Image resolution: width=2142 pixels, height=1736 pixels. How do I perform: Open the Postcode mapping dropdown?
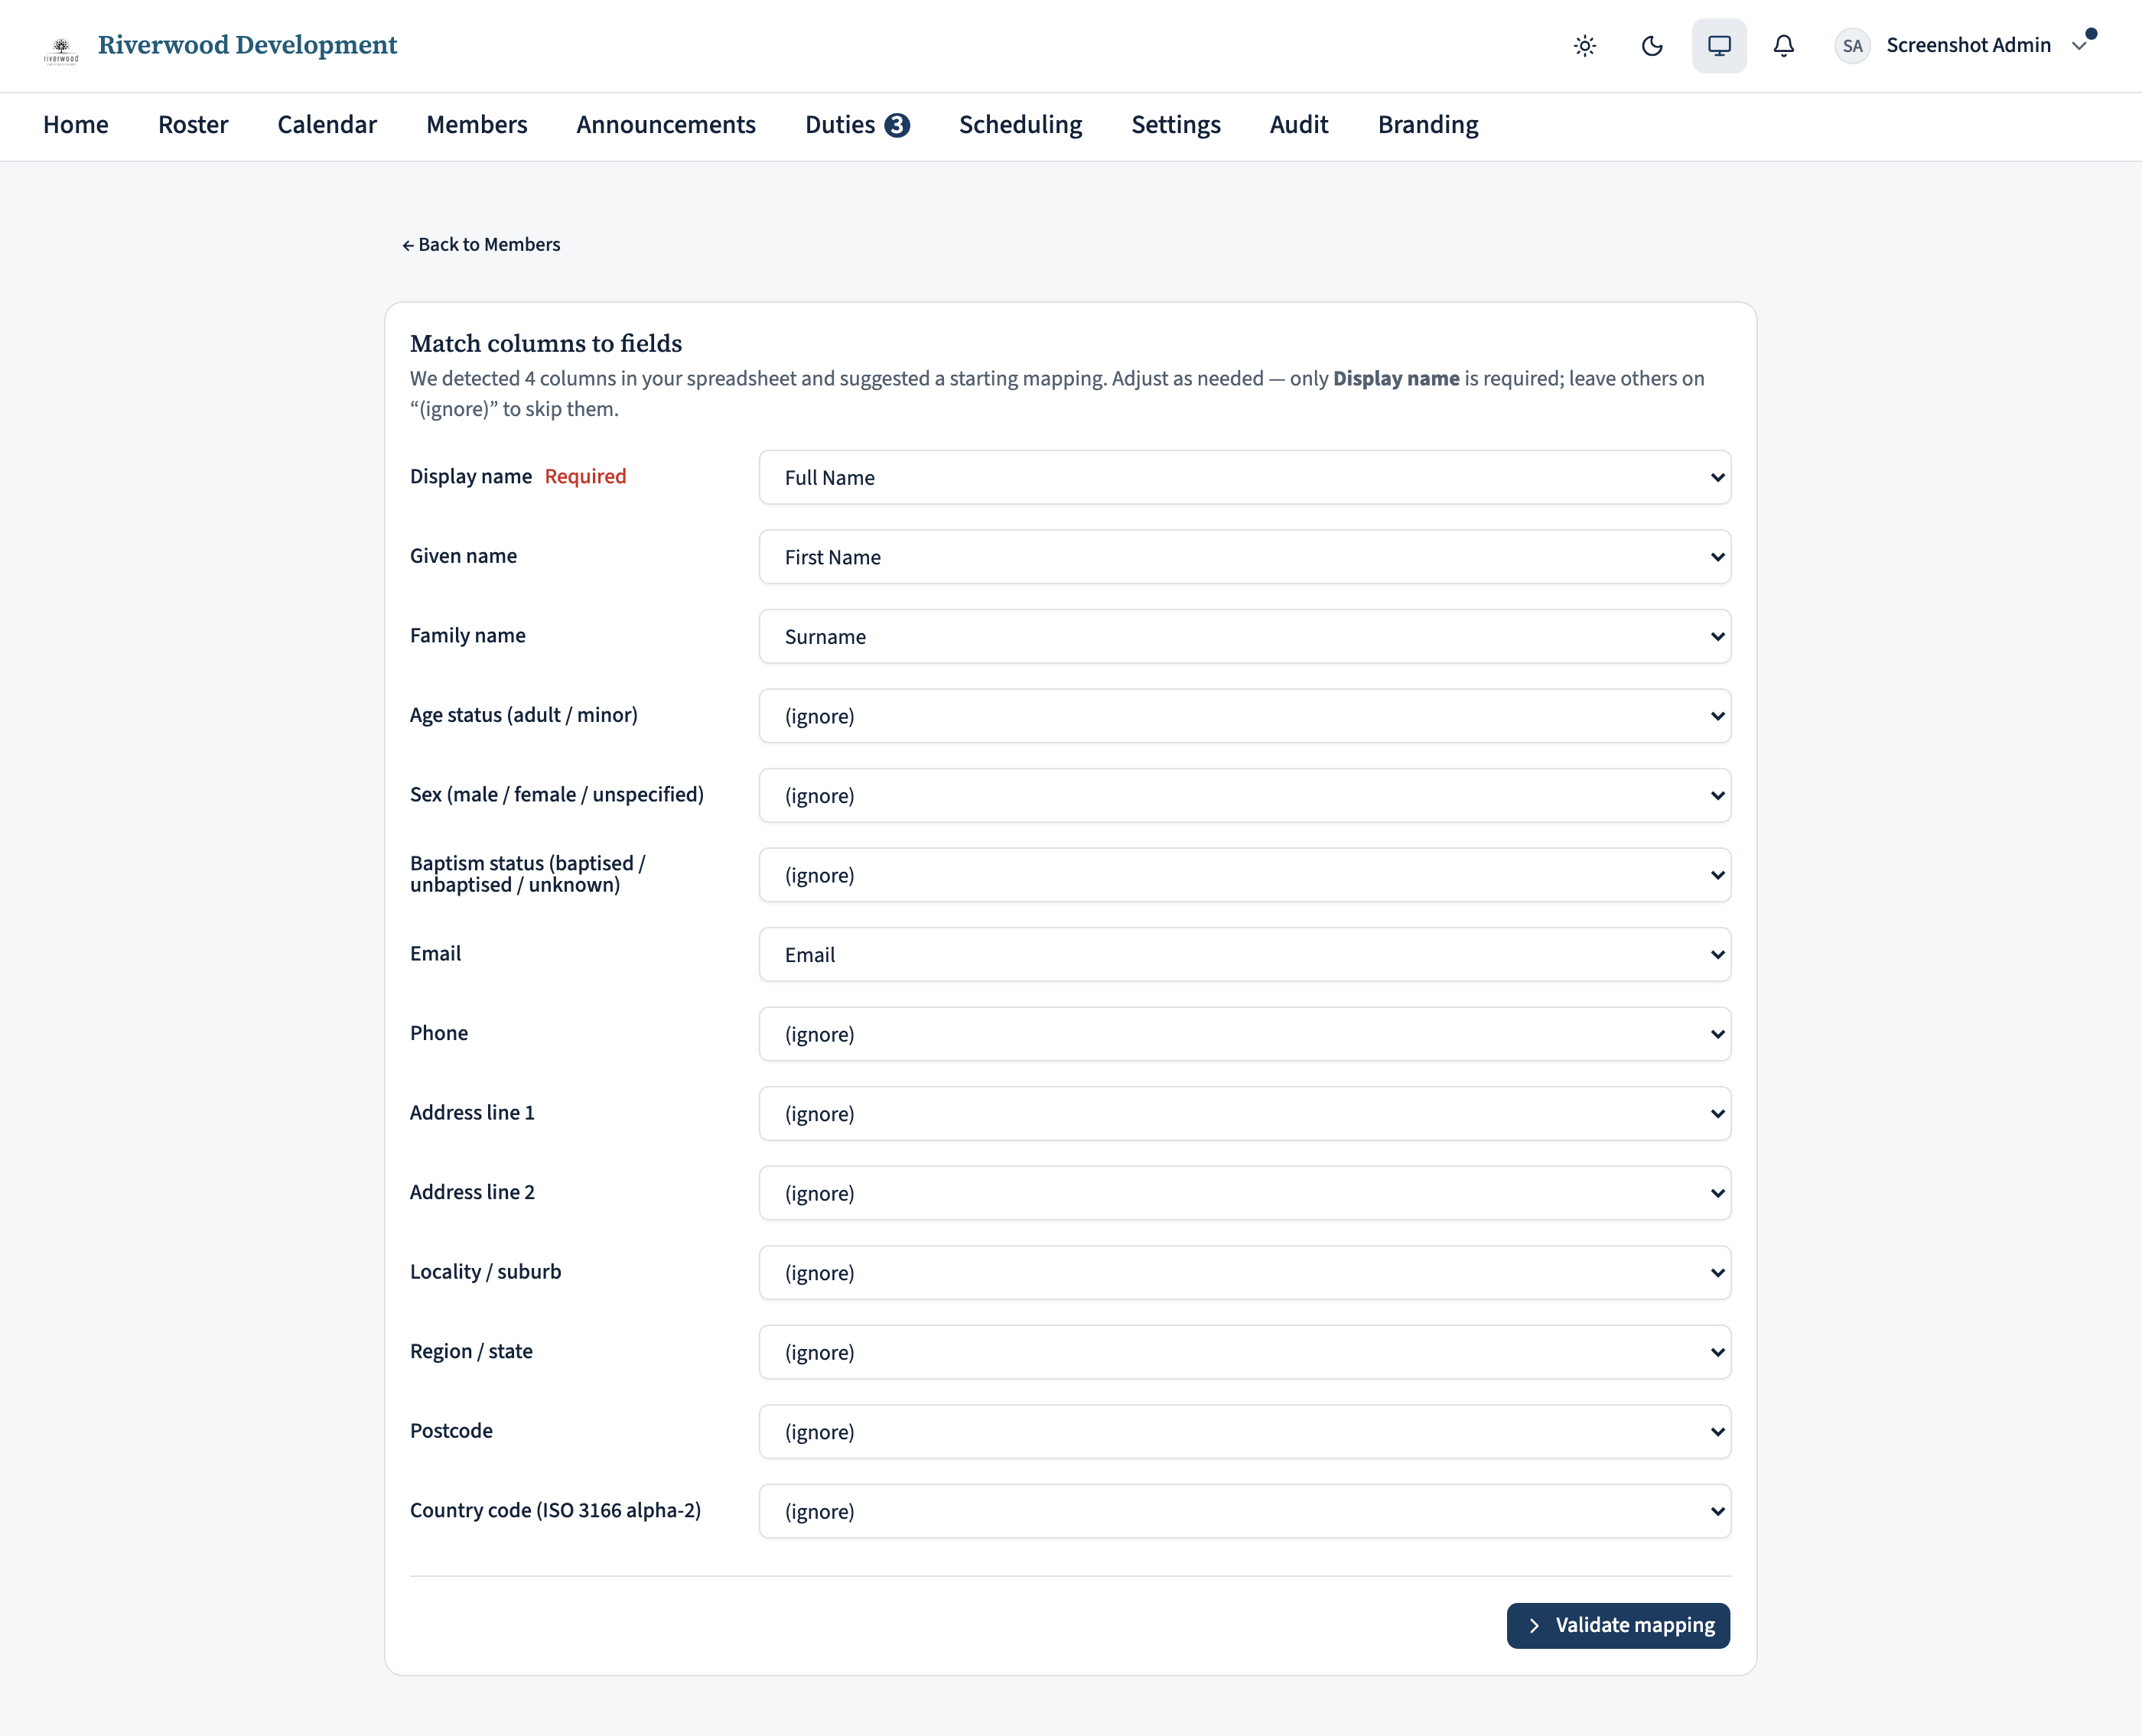(1245, 1431)
